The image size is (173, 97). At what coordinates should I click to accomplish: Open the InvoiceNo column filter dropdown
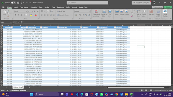[12, 27]
